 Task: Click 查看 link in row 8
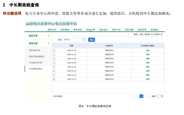tap(148, 79)
